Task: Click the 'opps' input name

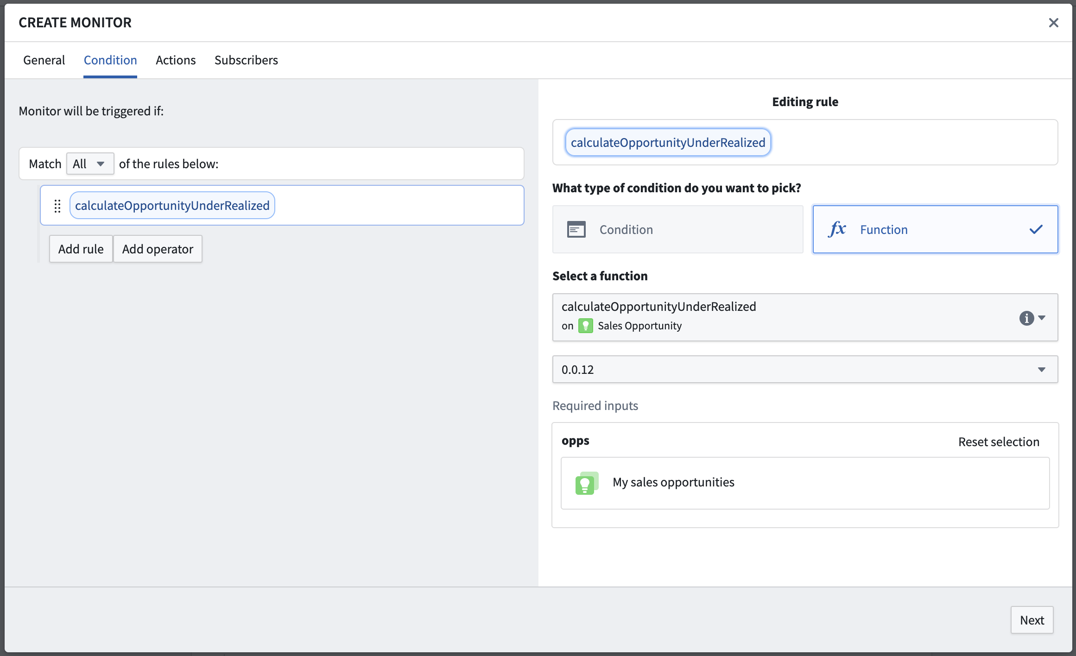Action: [x=575, y=441]
